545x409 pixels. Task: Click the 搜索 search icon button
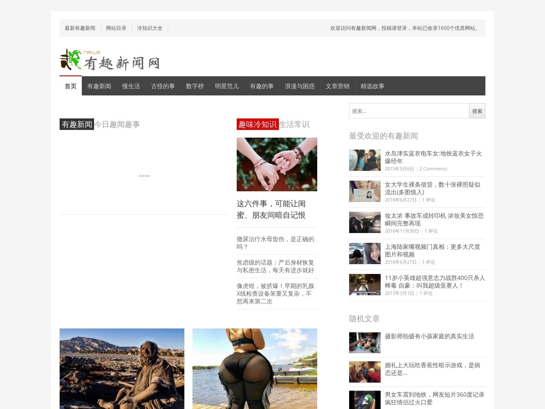point(477,111)
